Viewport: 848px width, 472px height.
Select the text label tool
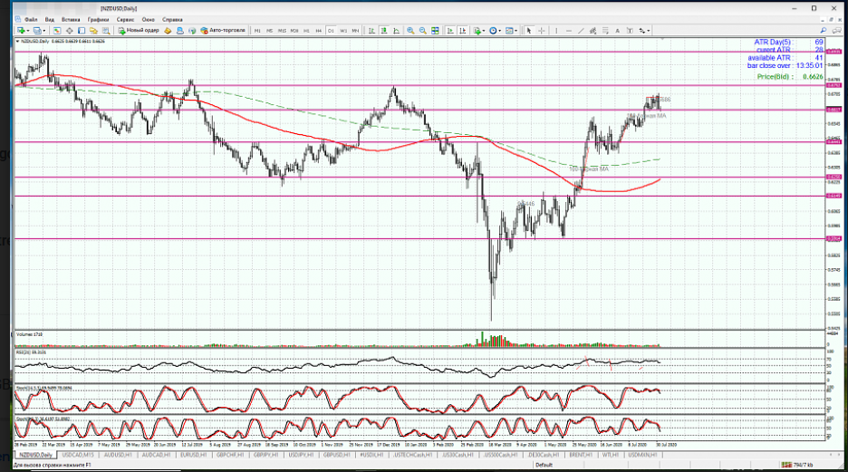(x=618, y=31)
